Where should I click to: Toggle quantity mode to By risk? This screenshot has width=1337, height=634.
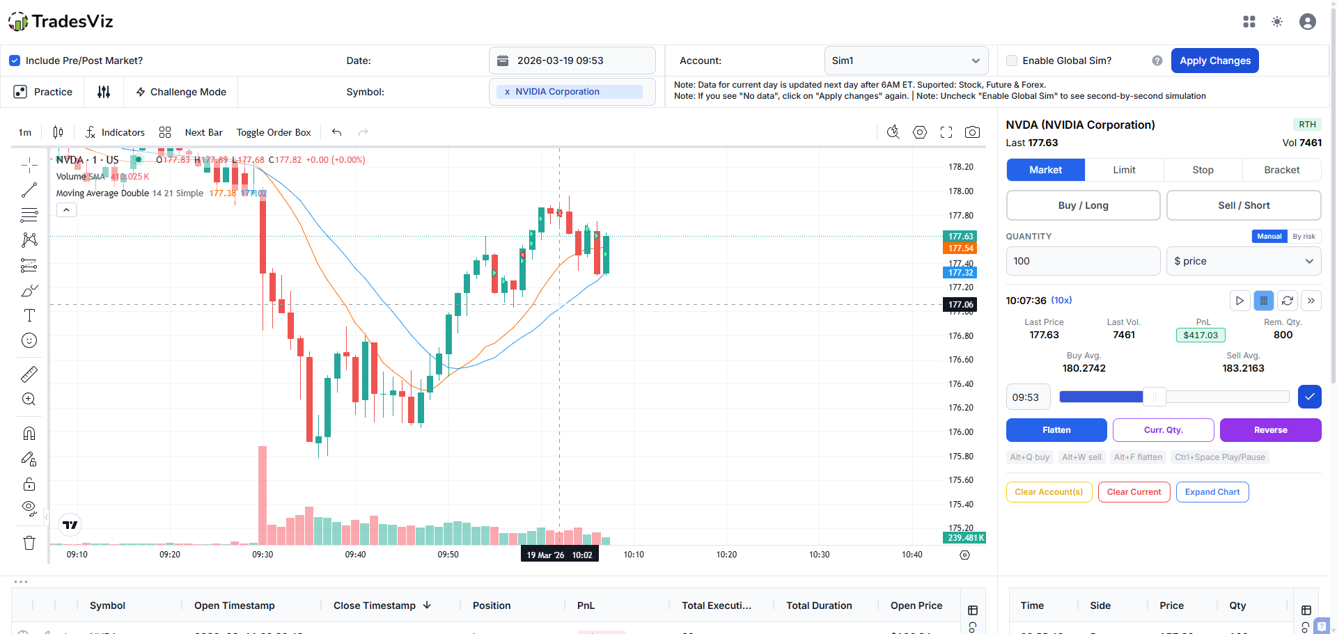tap(1304, 237)
